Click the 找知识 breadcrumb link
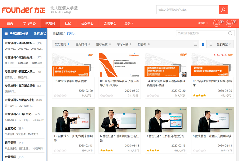The width and height of the screenshot is (239, 161). pyautogui.click(x=71, y=33)
